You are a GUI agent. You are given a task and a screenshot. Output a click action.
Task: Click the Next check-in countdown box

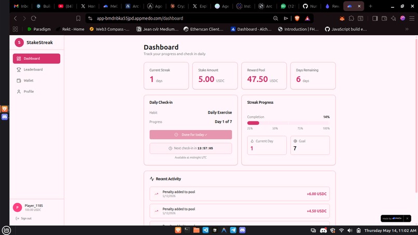click(191, 148)
